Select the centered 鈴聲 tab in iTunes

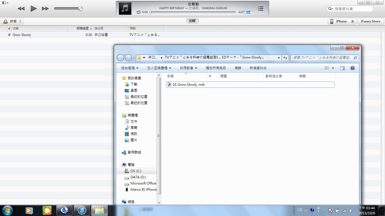pos(193,21)
